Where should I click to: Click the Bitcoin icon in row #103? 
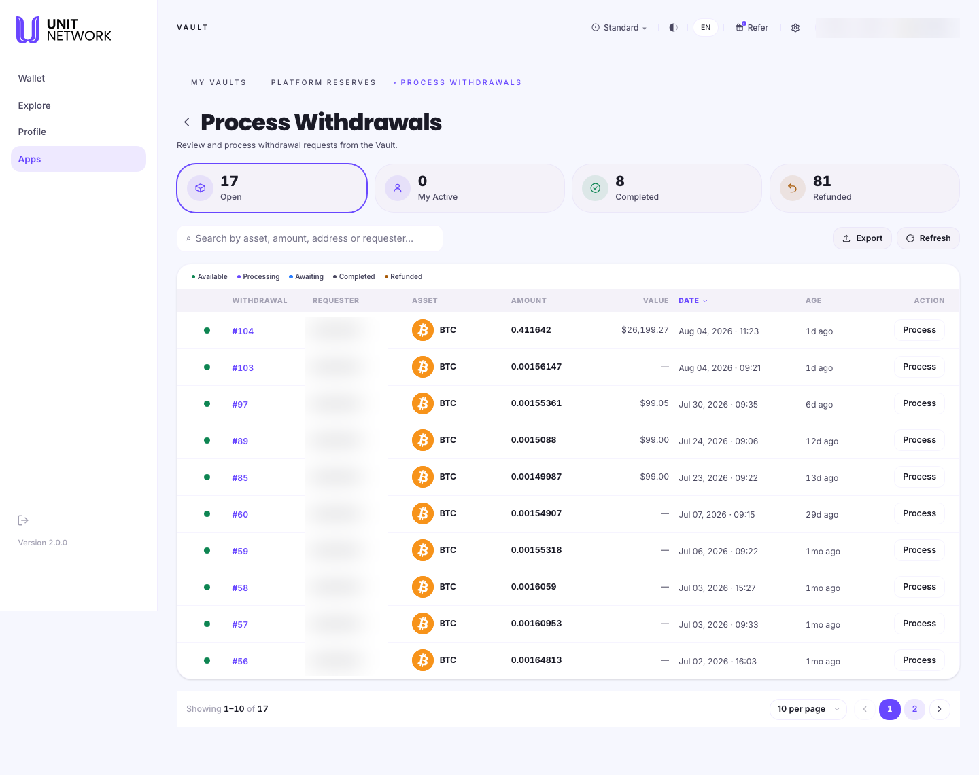(x=423, y=367)
